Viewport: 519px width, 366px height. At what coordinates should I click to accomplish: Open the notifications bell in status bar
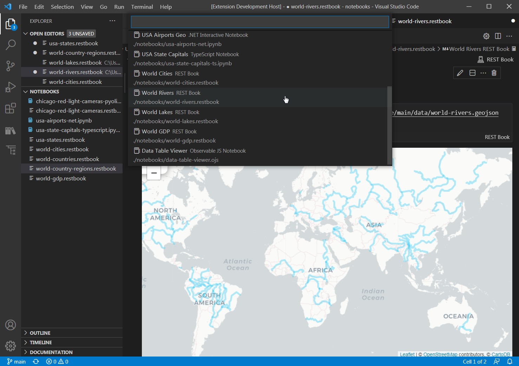pyautogui.click(x=510, y=361)
